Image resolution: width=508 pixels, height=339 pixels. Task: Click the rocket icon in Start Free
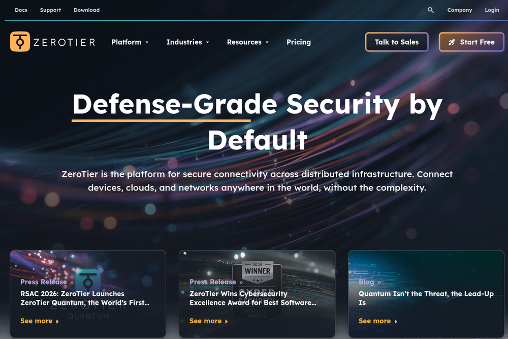pyautogui.click(x=452, y=42)
